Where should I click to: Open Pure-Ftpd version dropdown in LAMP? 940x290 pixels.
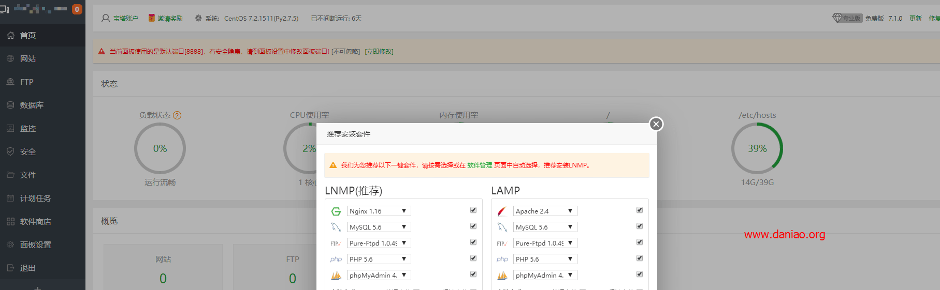click(545, 243)
